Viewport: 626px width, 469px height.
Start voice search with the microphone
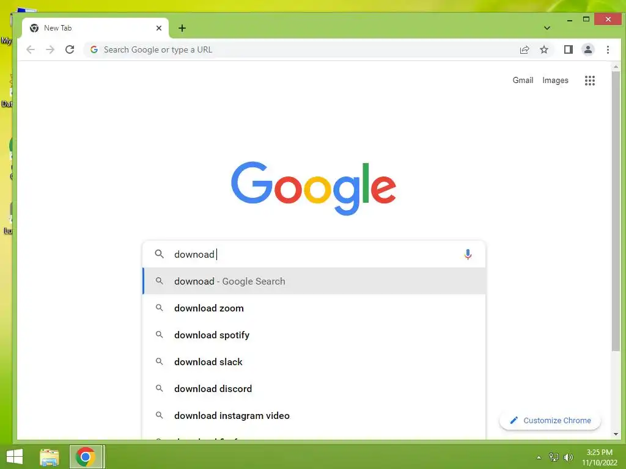[468, 255]
